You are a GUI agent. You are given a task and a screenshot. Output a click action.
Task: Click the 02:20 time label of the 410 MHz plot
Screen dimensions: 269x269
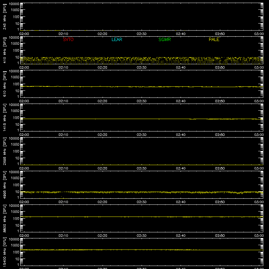pyautogui.click(x=103, y=68)
